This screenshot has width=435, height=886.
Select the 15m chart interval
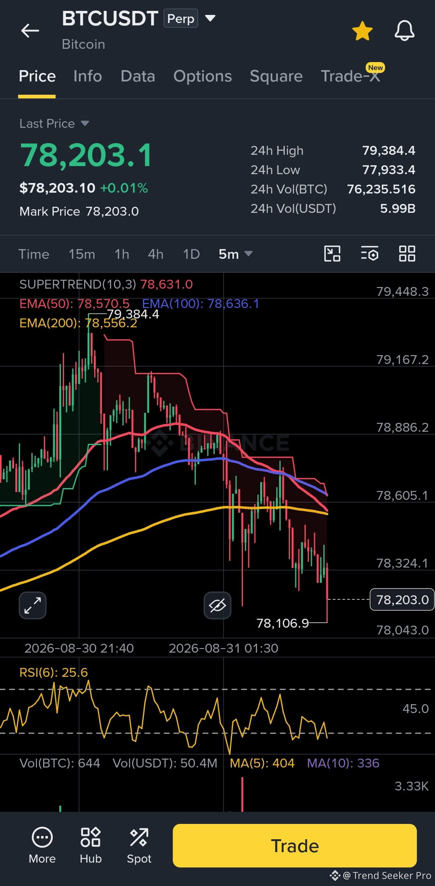coord(82,254)
